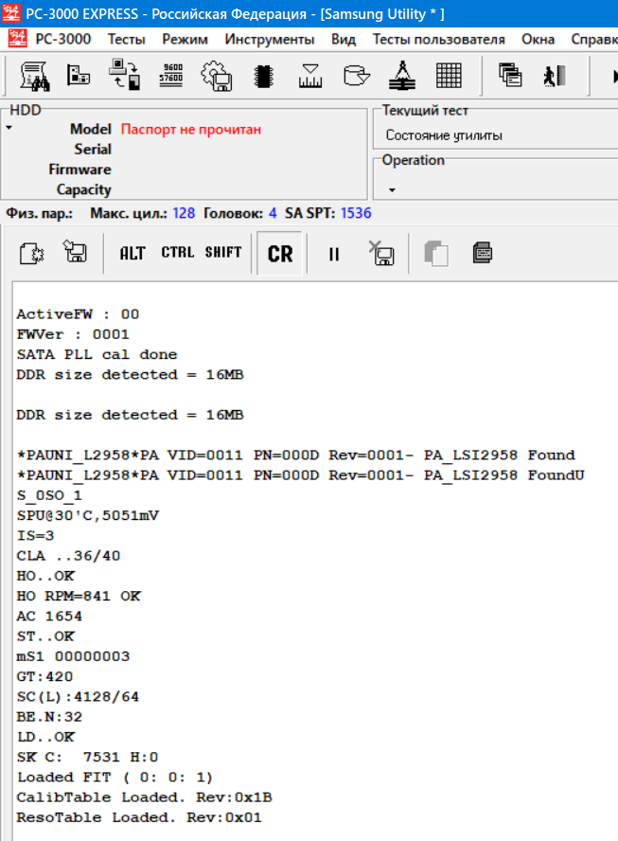The width and height of the screenshot is (618, 841).
Task: Click the save-to-floppy terminal icon
Action: click(75, 251)
